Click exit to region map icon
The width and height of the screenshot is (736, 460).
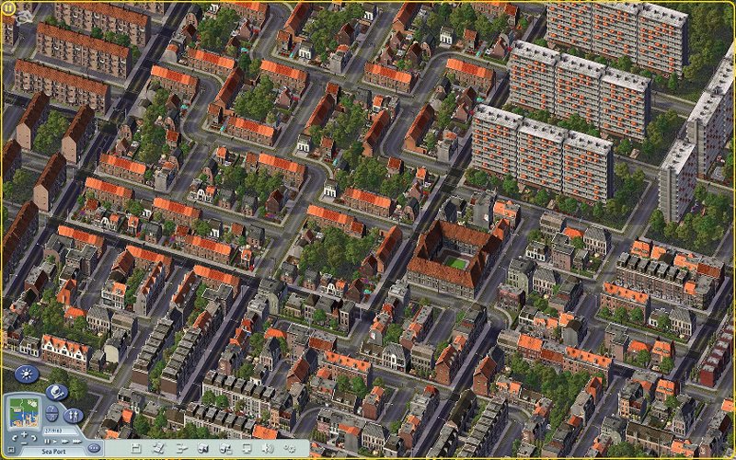click(158, 448)
